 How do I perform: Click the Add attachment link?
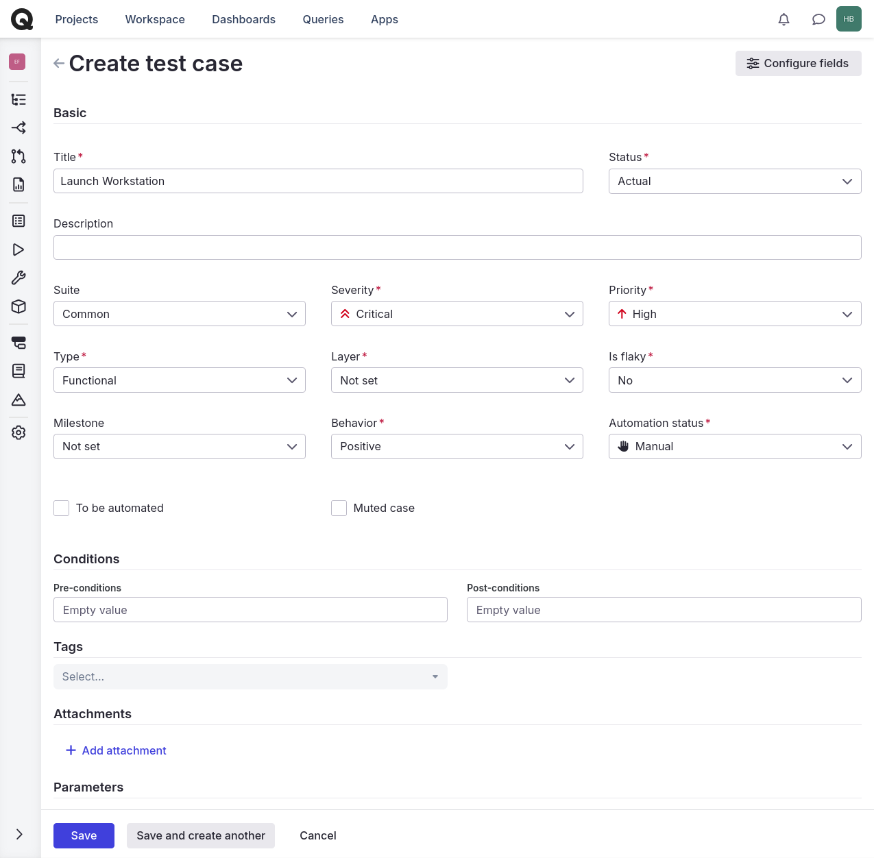pos(116,750)
